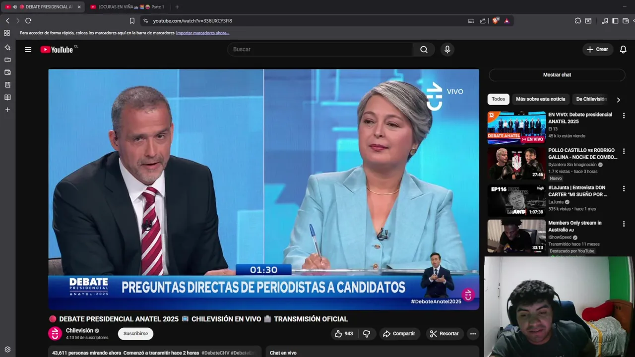Open the media controls music note icon
Image resolution: width=635 pixels, height=357 pixels.
pos(605,21)
